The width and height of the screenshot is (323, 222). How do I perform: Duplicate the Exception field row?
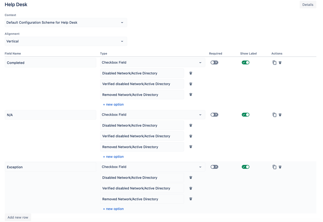pyautogui.click(x=274, y=167)
